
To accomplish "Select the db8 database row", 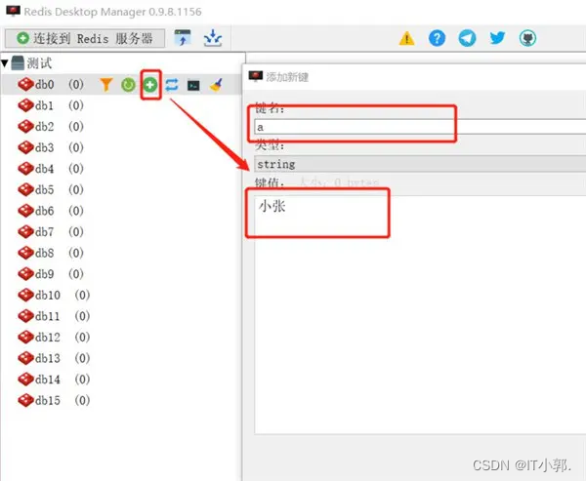I will (x=121, y=253).
